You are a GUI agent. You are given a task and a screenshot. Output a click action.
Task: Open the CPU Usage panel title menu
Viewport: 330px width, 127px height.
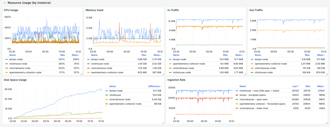[11, 10]
